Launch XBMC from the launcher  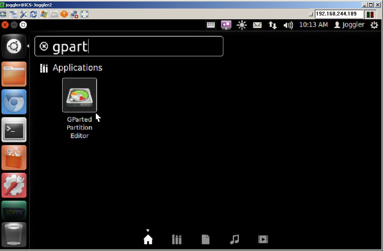pyautogui.click(x=14, y=211)
